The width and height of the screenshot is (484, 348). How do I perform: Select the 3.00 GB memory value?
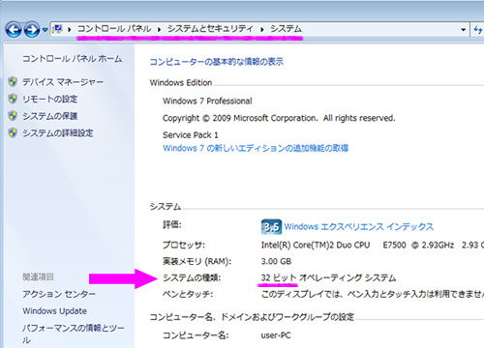point(276,261)
